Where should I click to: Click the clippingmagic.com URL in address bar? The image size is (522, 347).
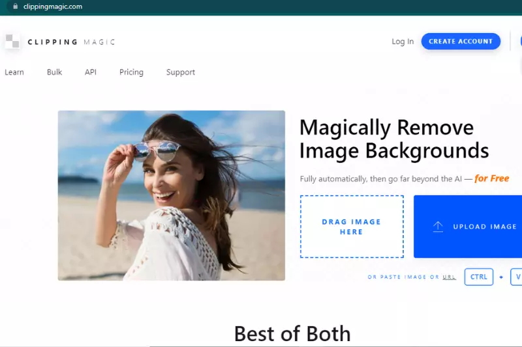(x=53, y=7)
